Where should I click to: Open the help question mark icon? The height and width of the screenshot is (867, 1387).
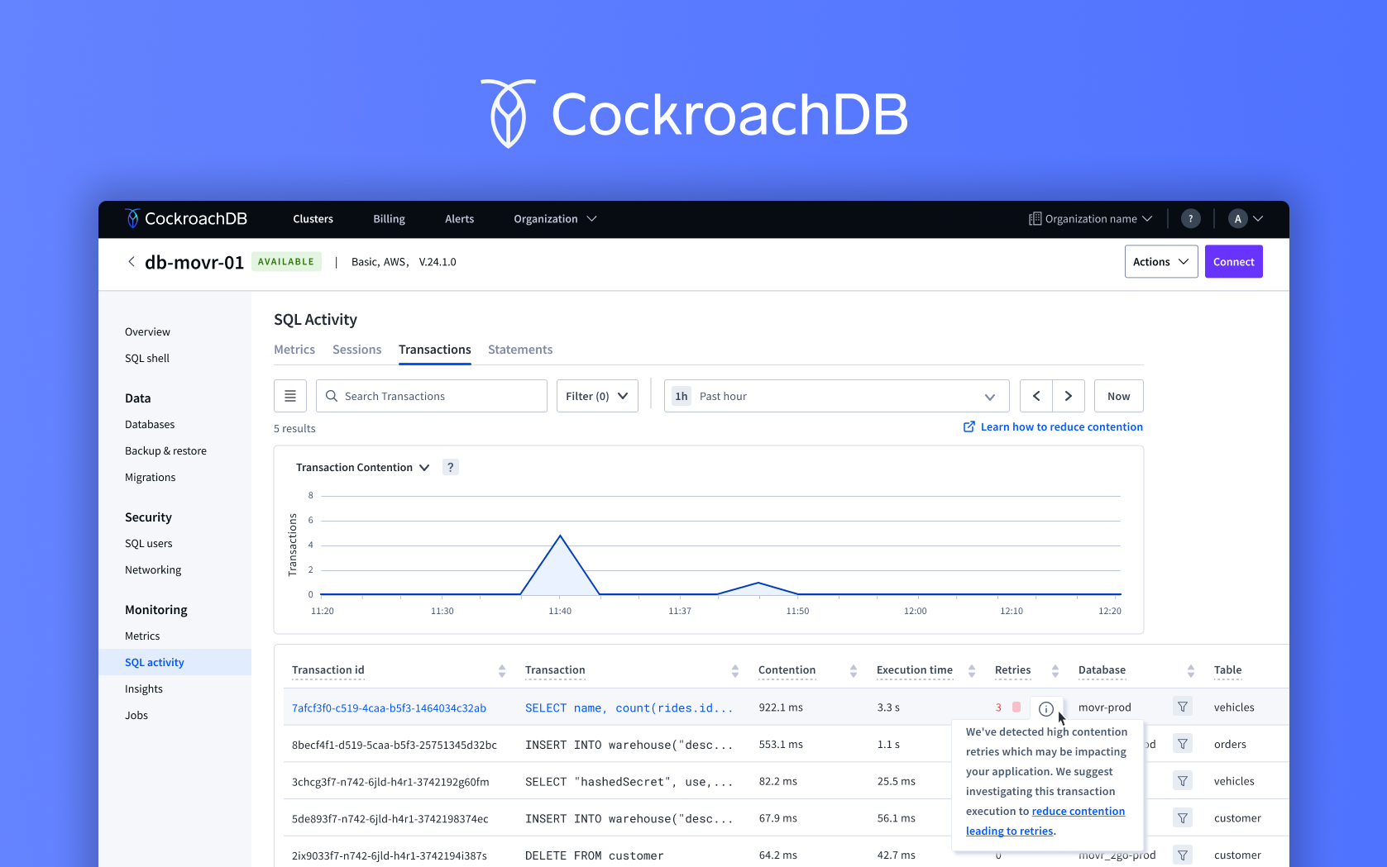pos(1190,219)
